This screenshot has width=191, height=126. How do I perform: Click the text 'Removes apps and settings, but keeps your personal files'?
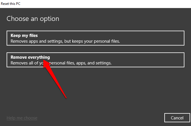[x=65, y=41]
